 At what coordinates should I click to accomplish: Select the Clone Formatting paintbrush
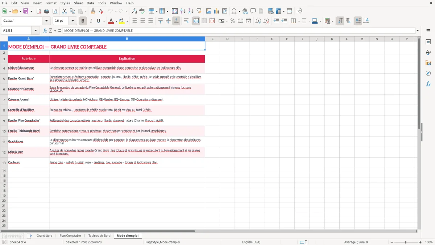[x=93, y=11]
